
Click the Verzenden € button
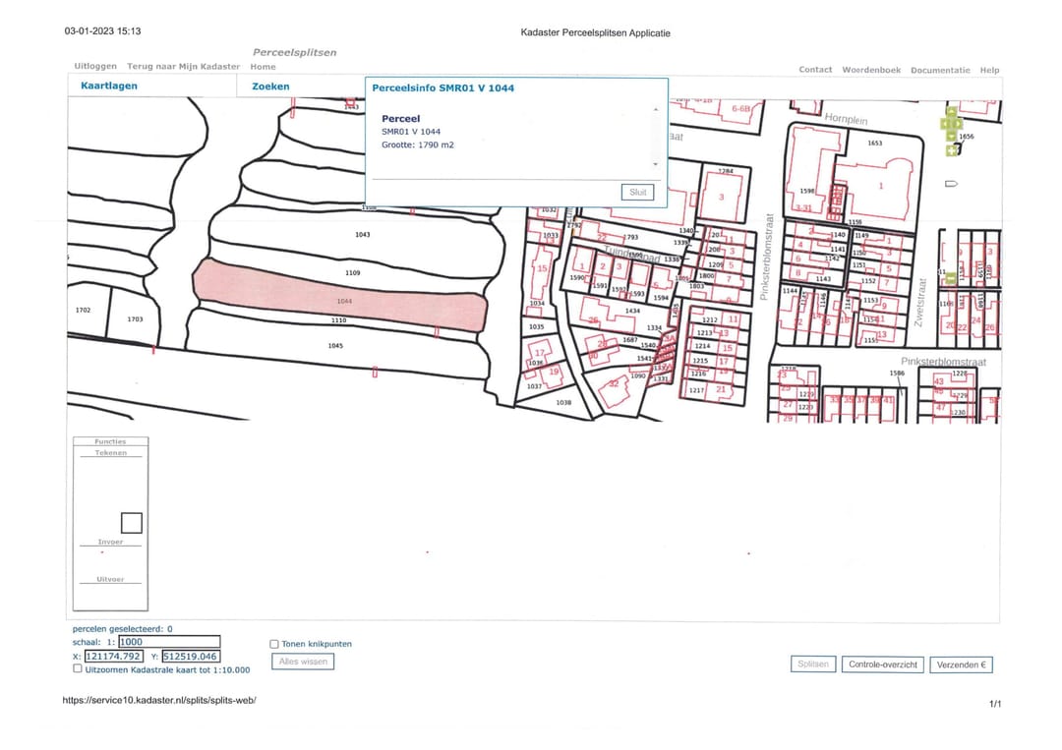(x=961, y=664)
